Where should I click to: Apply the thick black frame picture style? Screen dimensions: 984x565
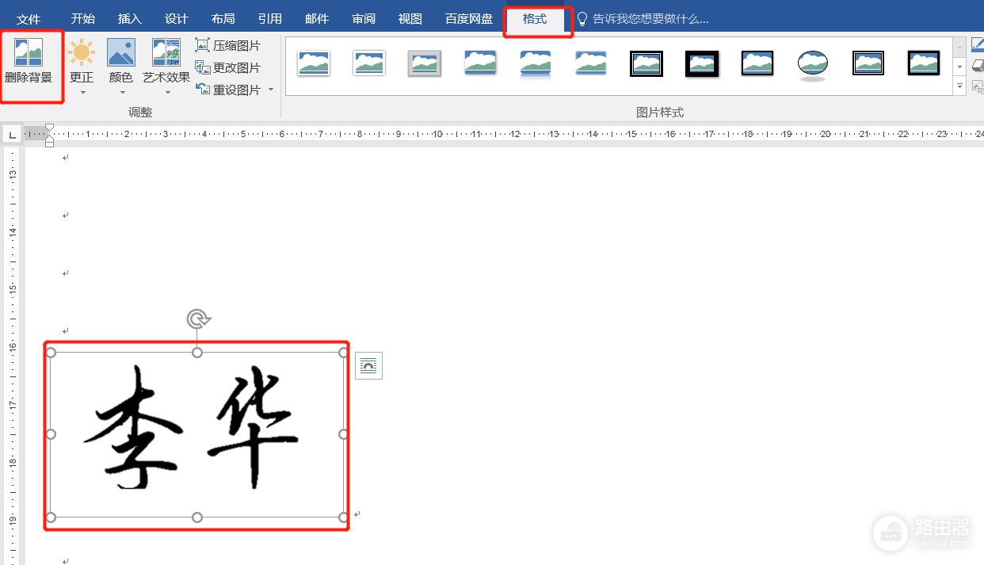click(701, 63)
